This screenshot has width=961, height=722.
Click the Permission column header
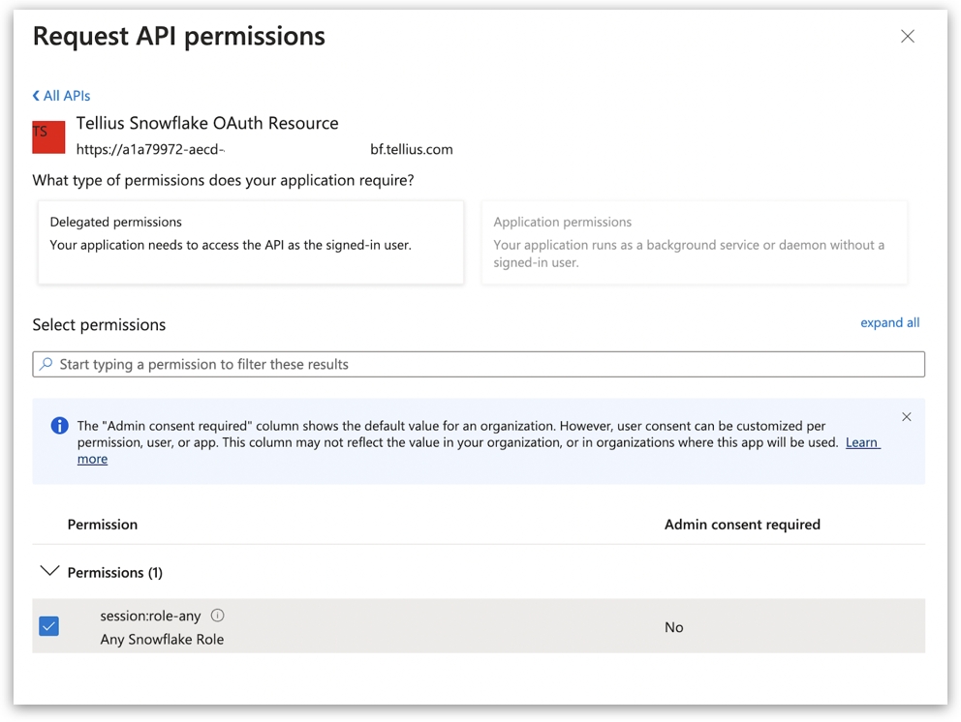103,525
